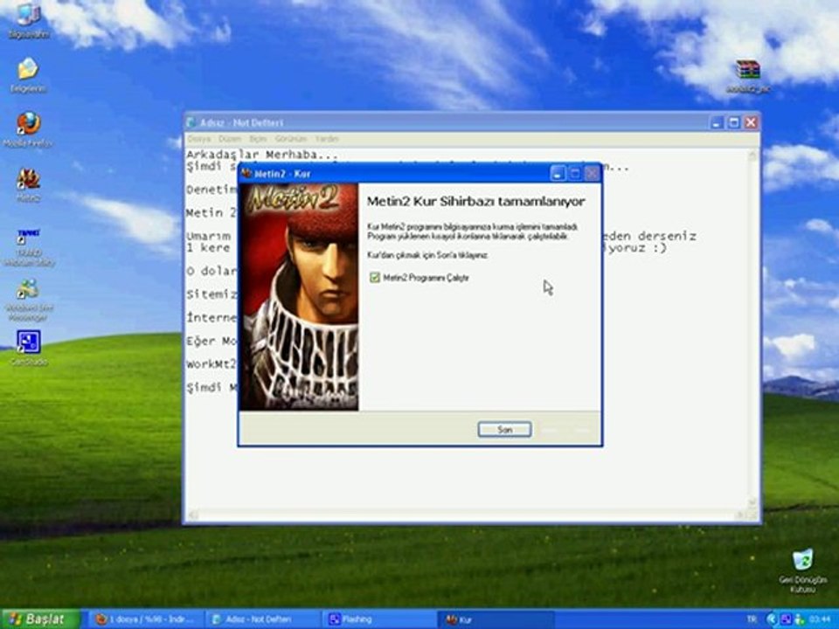Minimize the Metin2 Kur installer window
This screenshot has width=839, height=629.
557,173
